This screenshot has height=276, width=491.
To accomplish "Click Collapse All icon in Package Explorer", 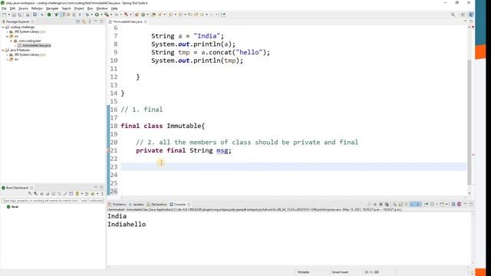I will 78,21.
